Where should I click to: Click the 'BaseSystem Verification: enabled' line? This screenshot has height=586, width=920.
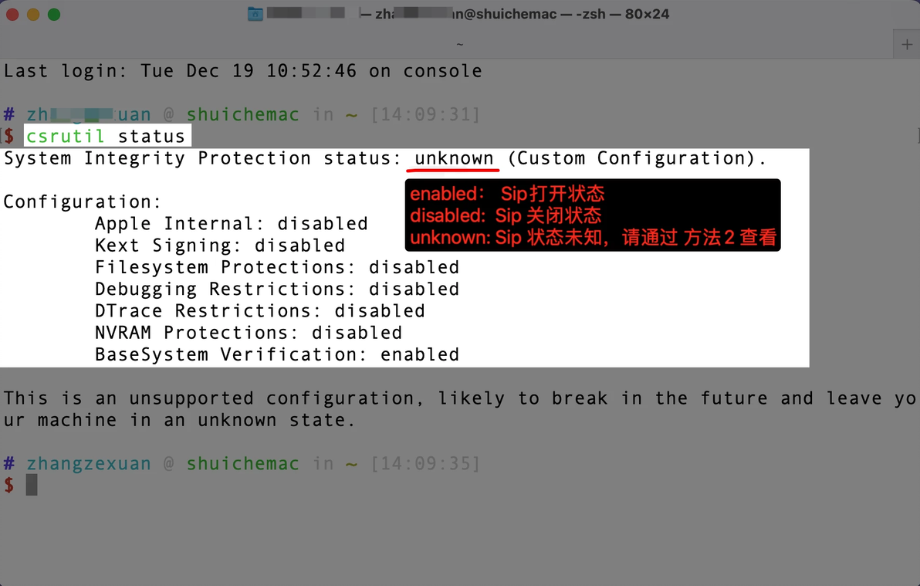point(276,355)
